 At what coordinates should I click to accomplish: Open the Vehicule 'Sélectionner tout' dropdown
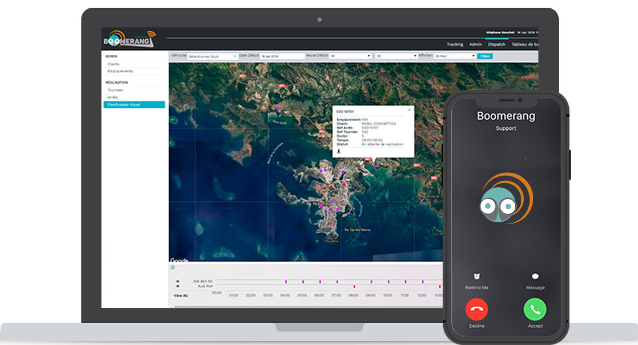pyautogui.click(x=213, y=56)
